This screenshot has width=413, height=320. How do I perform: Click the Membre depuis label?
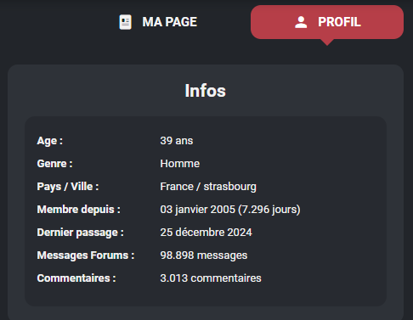78,210
